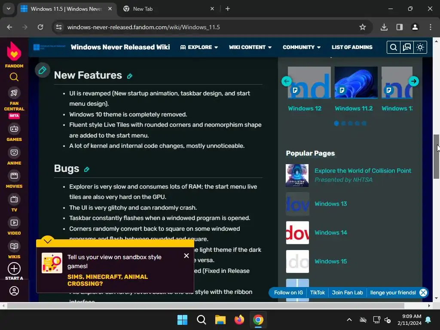Select the Windows 11.5 tab
Screen dimensions: 440x330
click(67, 9)
